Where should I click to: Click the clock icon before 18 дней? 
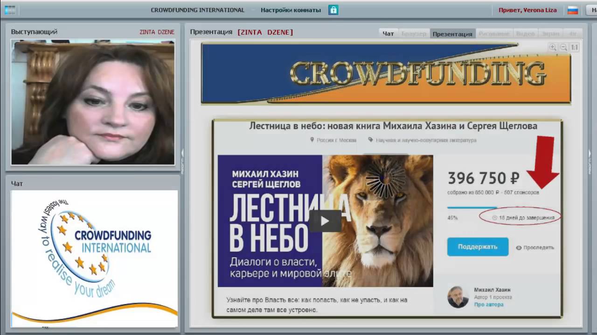495,217
